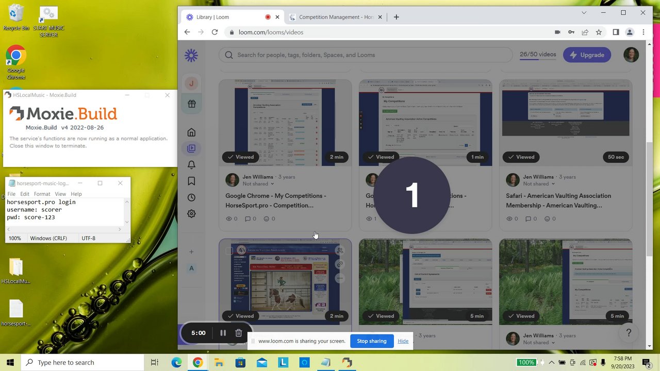Viewport: 660px width, 371px height.
Task: Open Chrome three-dot menu
Action: click(643, 32)
